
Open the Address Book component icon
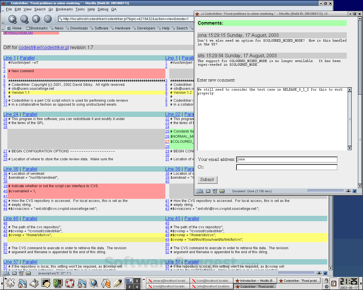pos(28,274)
